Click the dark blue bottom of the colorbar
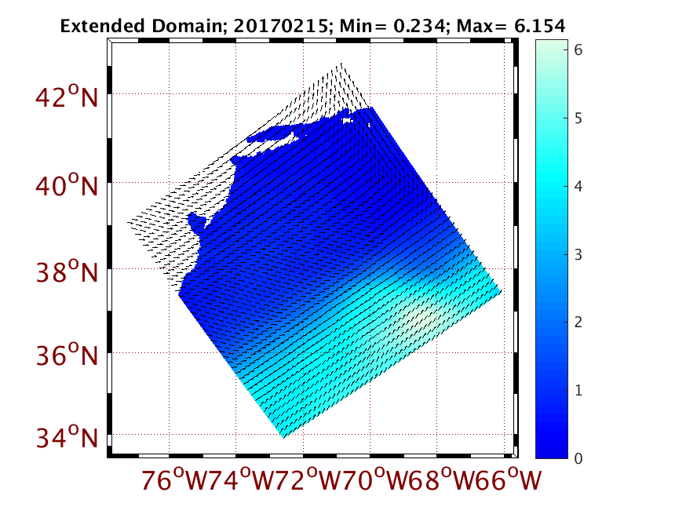 coord(552,444)
